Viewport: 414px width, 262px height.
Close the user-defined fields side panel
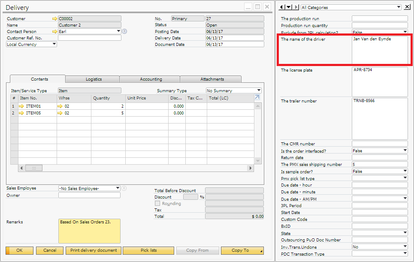click(x=407, y=7)
